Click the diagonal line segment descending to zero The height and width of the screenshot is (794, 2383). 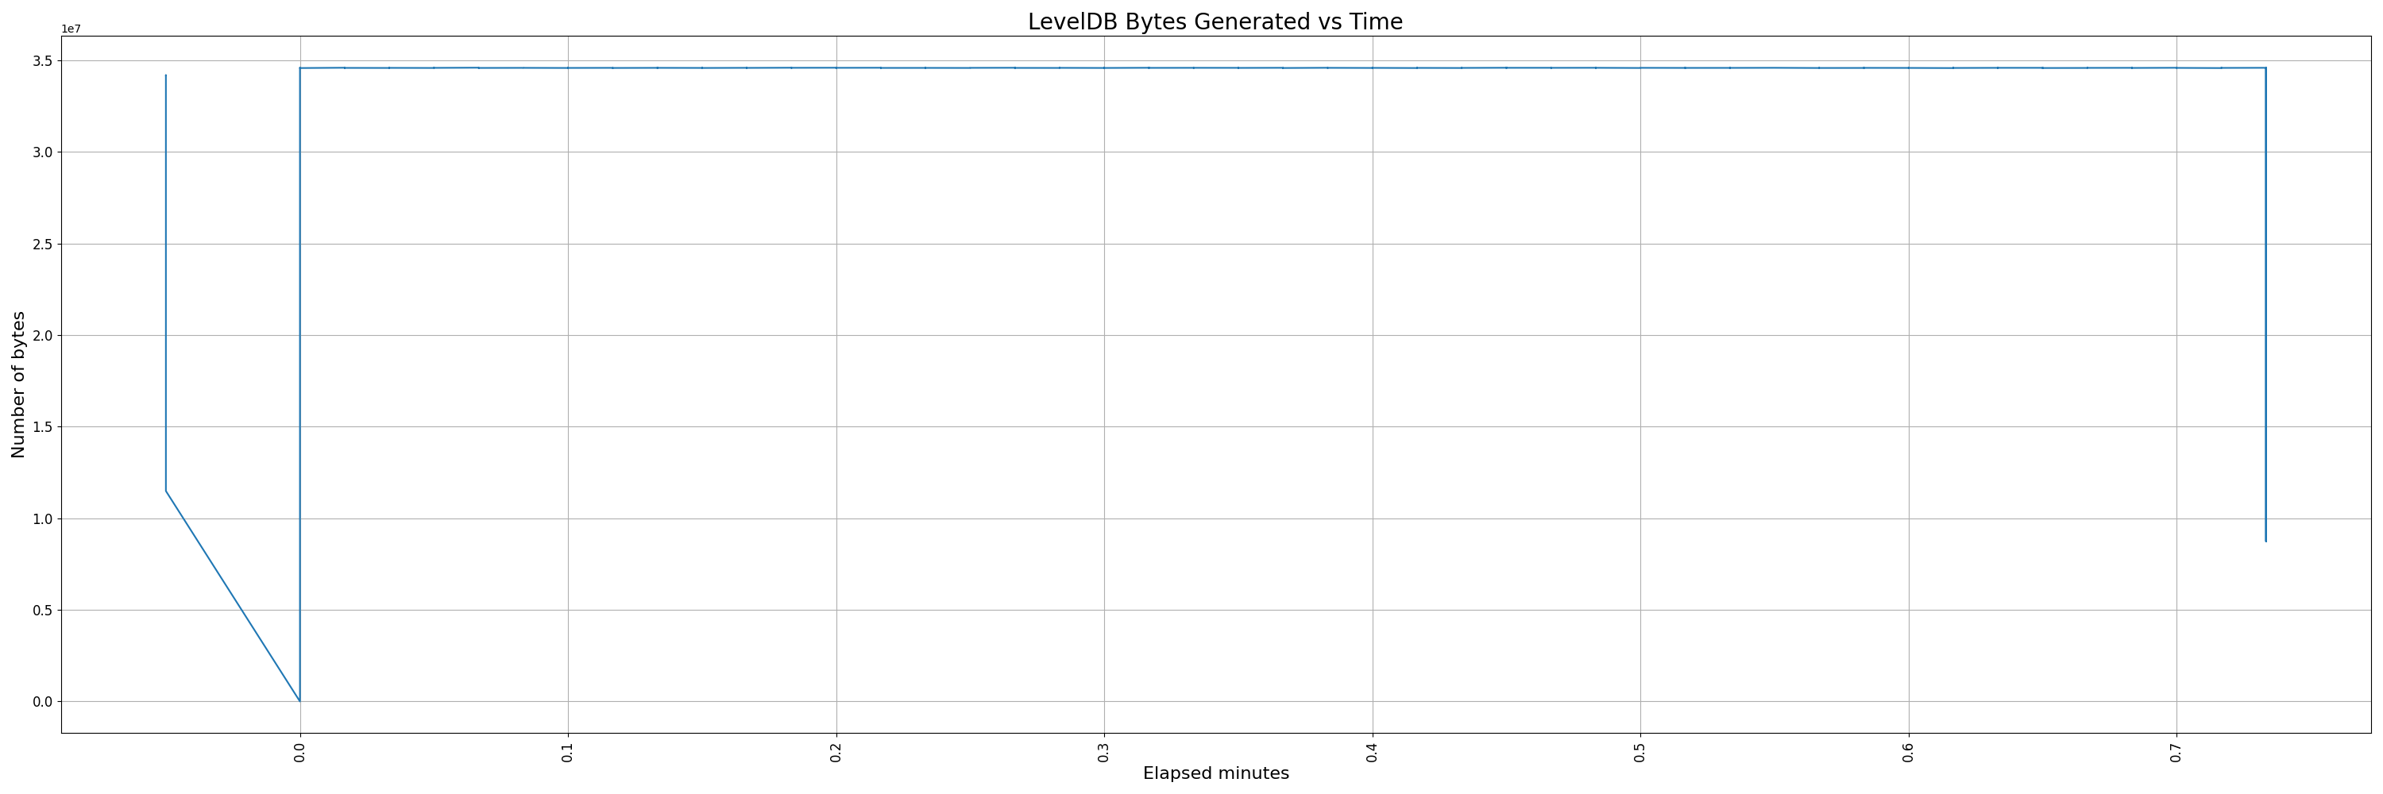[231, 595]
